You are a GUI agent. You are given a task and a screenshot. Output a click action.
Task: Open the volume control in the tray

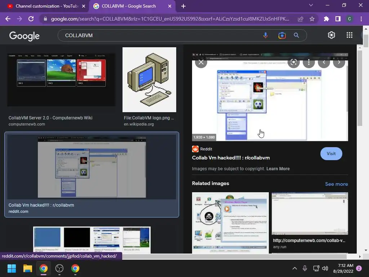pyautogui.click(x=325, y=268)
